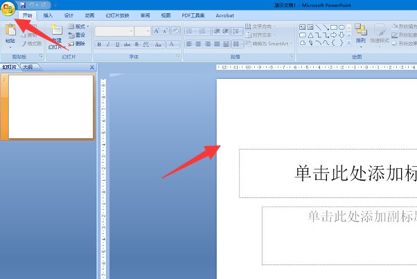Go to the 动画 (Animations) tab
Image resolution: width=417 pixels, height=279 pixels.
click(89, 15)
